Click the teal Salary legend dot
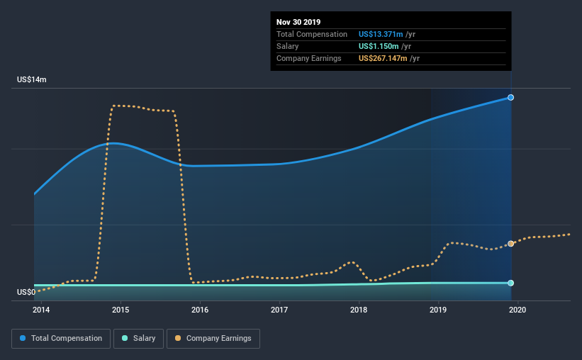 (125, 338)
